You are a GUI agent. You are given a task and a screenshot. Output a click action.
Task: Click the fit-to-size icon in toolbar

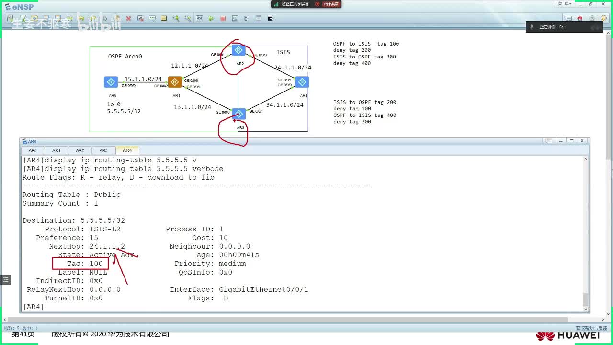point(199,19)
